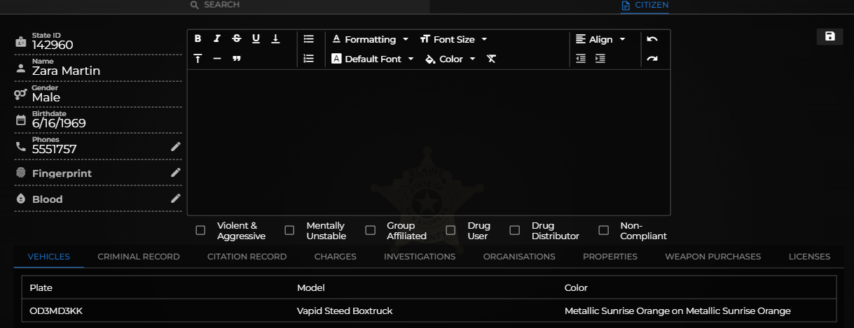Check the Group Affiliated box

[371, 230]
